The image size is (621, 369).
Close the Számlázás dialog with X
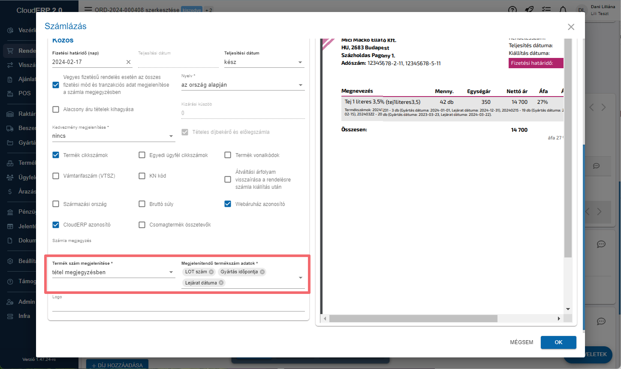coord(571,27)
